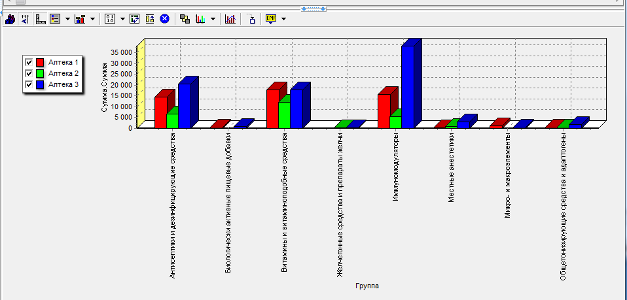
Task: Click the multicolored bar chart type icon
Action: tap(200, 19)
